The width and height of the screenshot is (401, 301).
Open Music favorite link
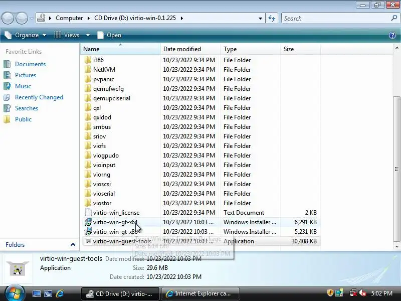(x=23, y=86)
